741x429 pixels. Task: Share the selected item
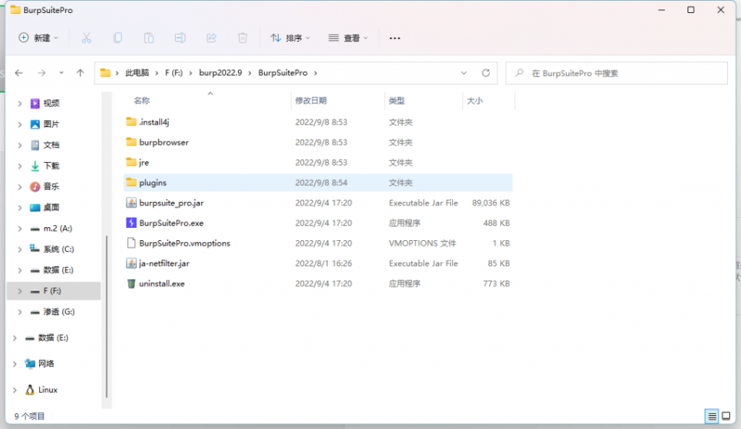click(211, 38)
